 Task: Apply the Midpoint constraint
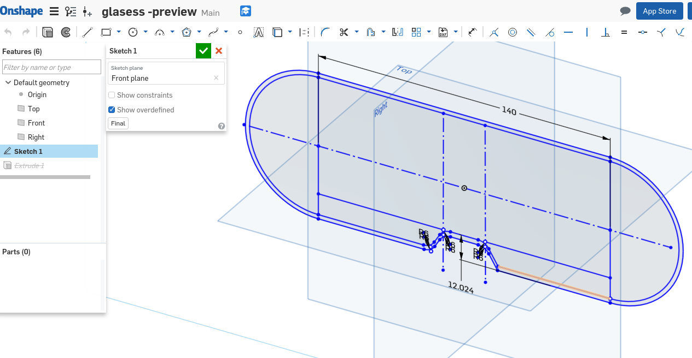pos(643,32)
